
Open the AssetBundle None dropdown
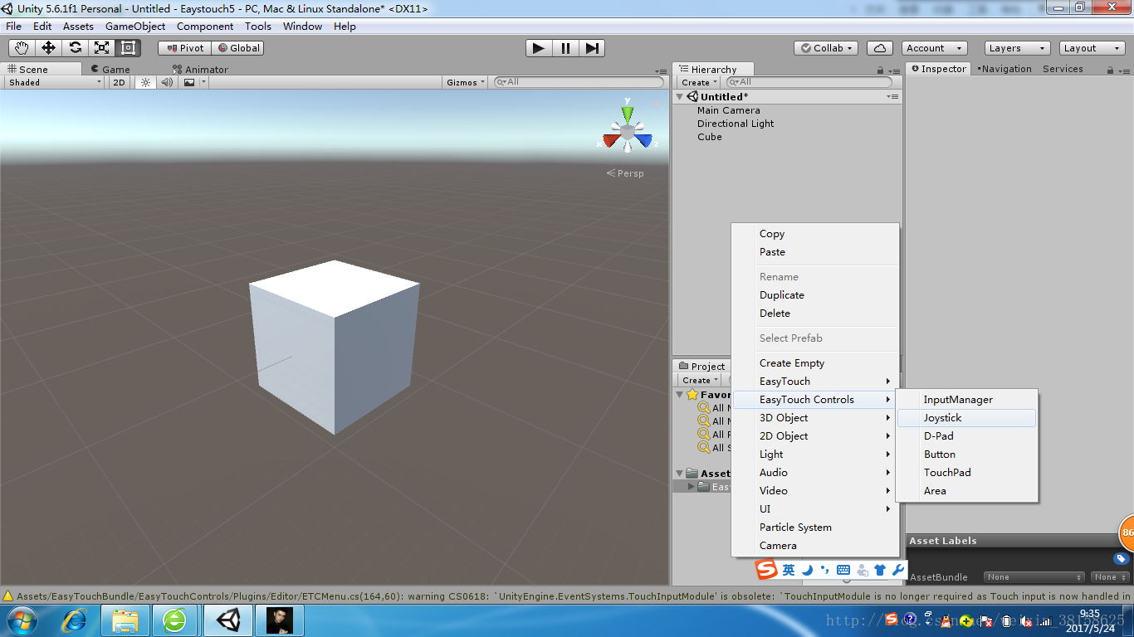pos(1034,577)
